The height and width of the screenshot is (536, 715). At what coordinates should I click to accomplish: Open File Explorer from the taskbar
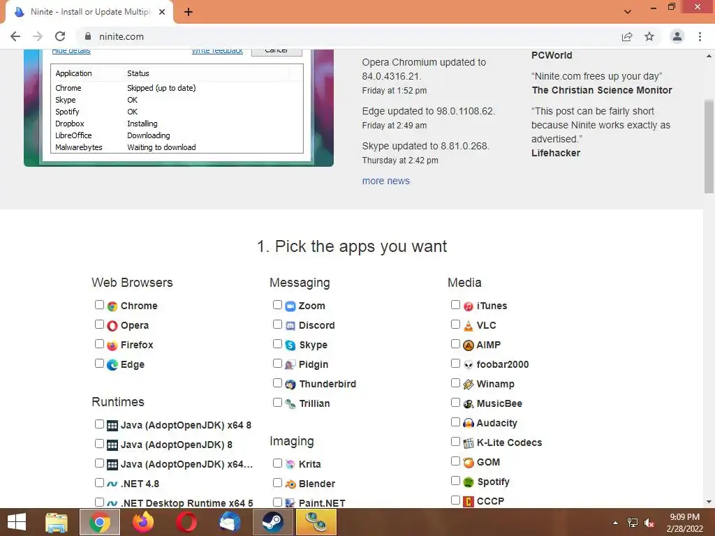[57, 522]
